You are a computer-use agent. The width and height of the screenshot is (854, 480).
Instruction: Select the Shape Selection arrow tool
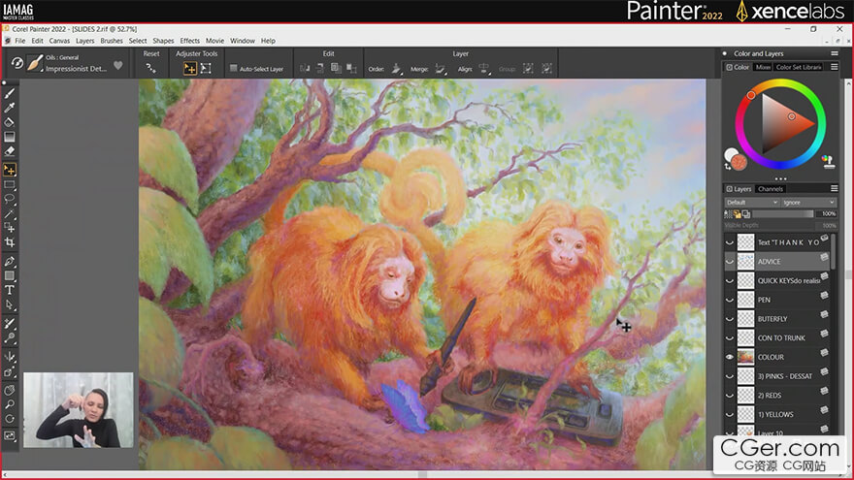click(x=10, y=304)
